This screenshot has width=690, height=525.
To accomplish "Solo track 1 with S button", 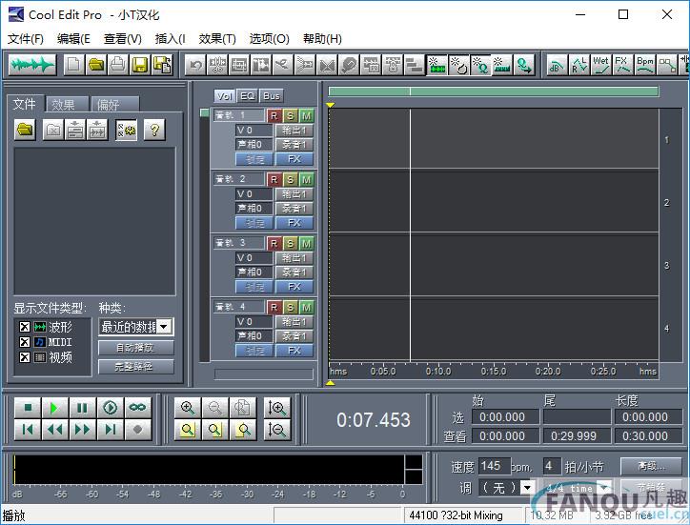I will (290, 115).
